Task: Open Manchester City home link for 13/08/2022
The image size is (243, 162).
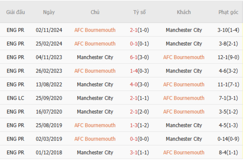Action: [x=95, y=85]
